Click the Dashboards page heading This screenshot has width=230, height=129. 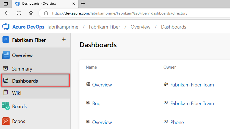pyautogui.click(x=98, y=45)
